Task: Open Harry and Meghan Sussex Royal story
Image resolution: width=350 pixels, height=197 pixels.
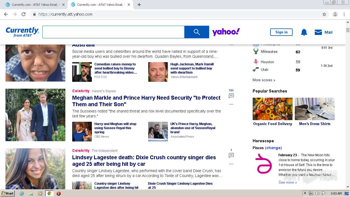Action: 115,128
